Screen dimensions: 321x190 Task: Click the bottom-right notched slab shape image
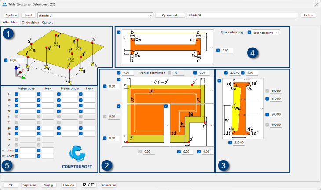[187, 125]
